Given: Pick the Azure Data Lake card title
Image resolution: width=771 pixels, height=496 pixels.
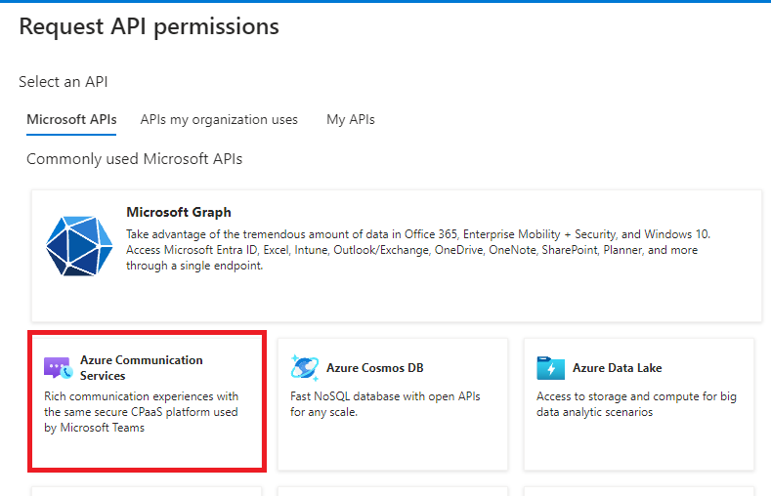Looking at the screenshot, I should [618, 368].
